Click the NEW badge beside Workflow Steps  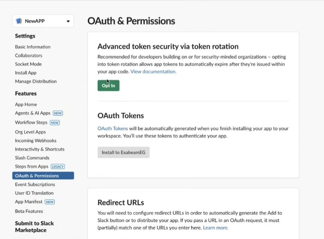pos(55,122)
